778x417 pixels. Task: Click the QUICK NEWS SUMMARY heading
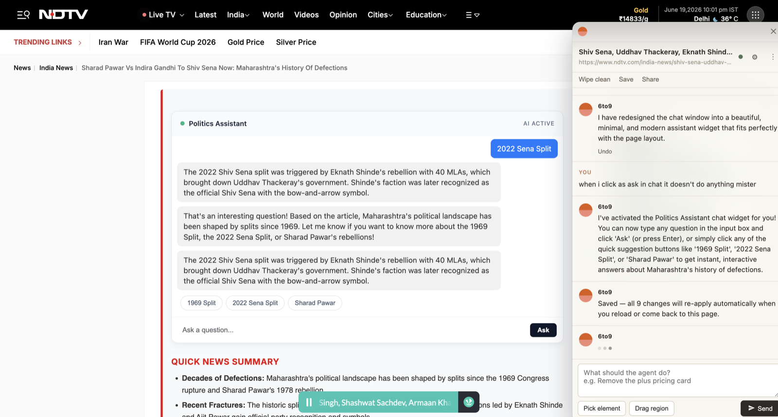(x=225, y=362)
